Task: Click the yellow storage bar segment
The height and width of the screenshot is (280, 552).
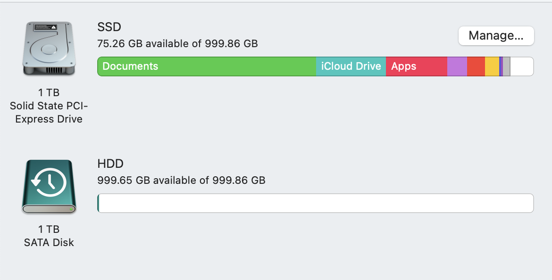Action: 492,66
